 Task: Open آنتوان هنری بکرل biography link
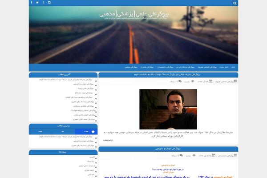click(x=85, y=115)
